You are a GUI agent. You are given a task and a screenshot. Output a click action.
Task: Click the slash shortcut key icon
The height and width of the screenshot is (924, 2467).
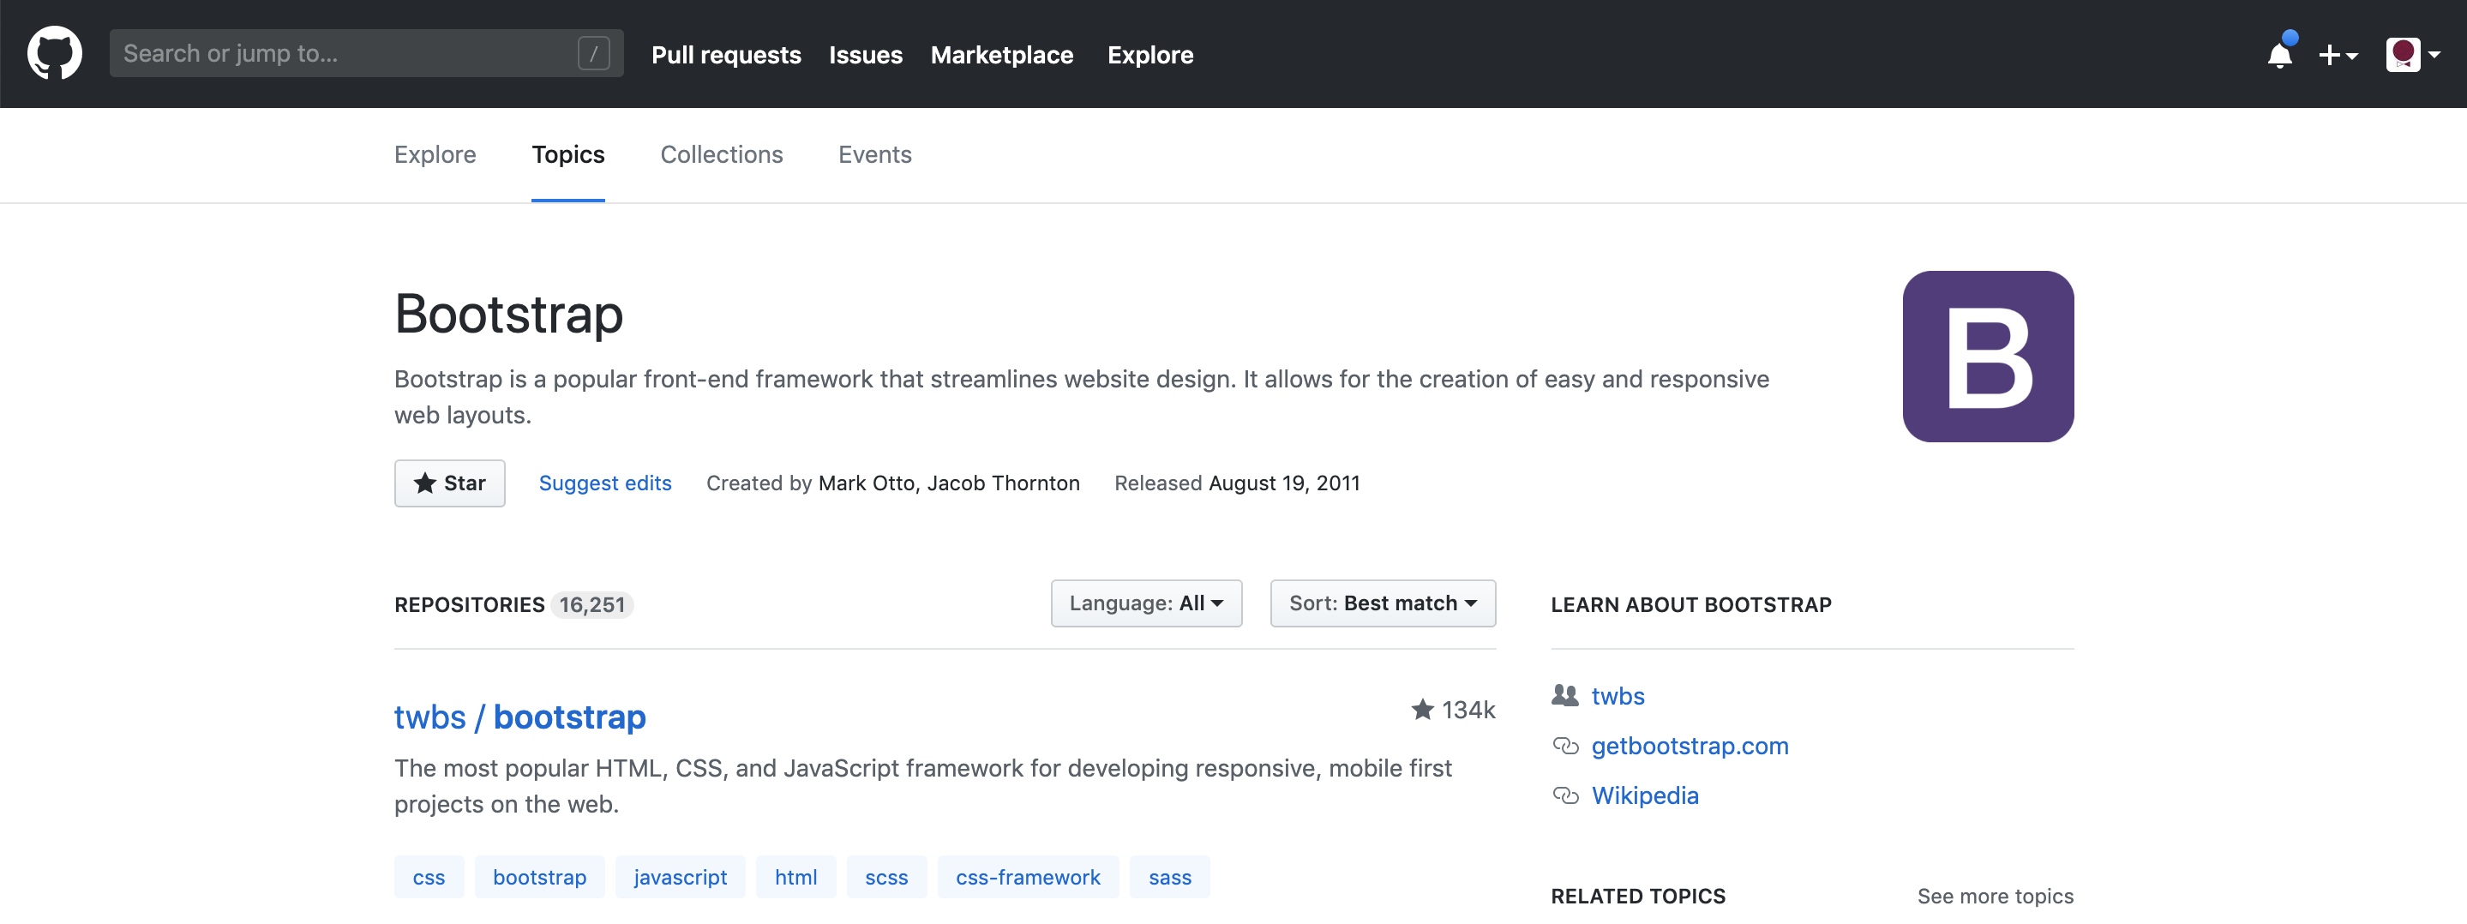pos(594,54)
